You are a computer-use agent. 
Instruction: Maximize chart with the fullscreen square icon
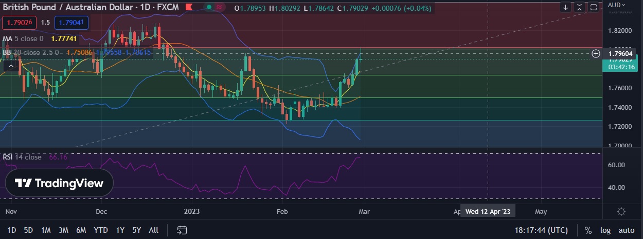click(594, 7)
